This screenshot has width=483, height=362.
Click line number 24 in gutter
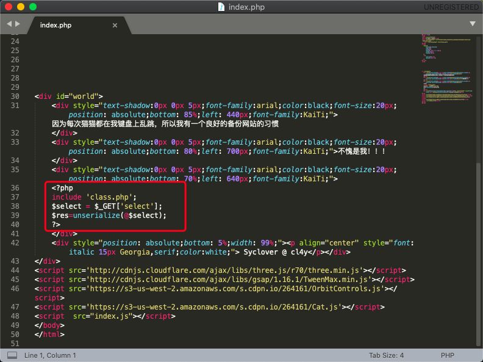[x=15, y=42]
